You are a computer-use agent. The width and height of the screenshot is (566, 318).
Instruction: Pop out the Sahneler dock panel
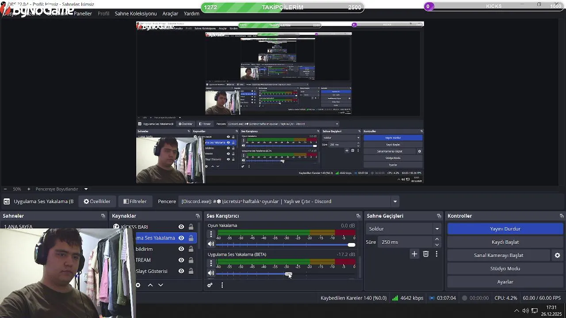click(x=103, y=216)
